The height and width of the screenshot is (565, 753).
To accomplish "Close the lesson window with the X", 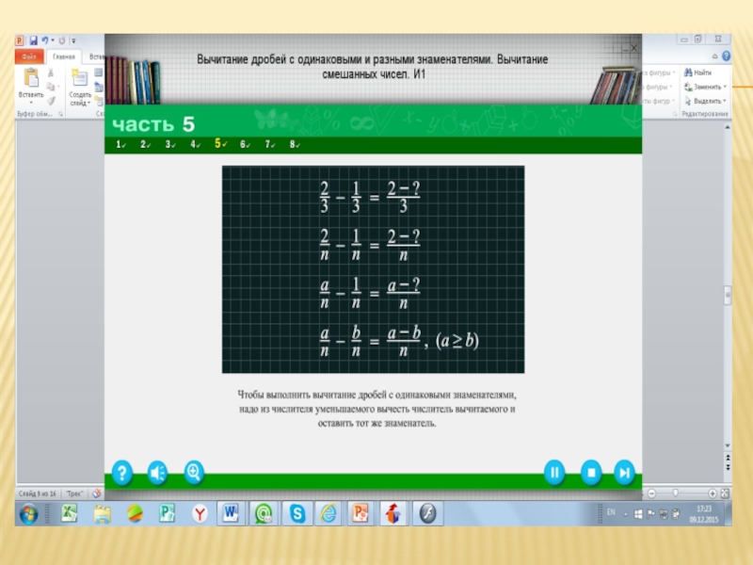I will (633, 48).
